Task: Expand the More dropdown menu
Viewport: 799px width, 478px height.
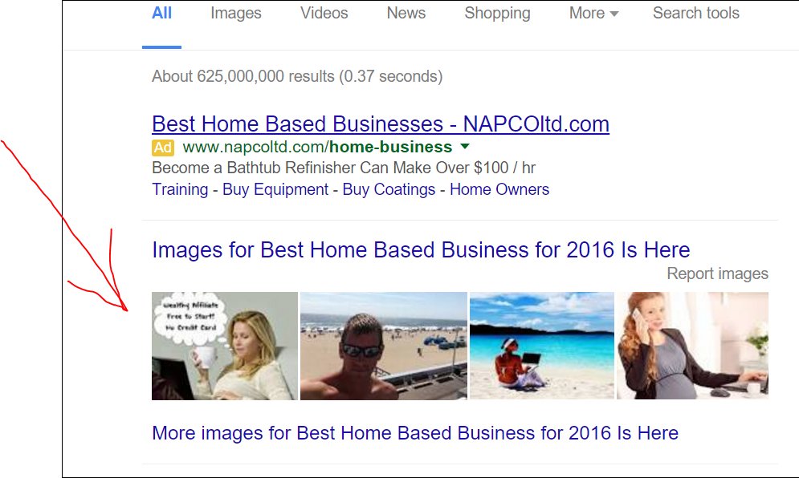Action: tap(593, 14)
